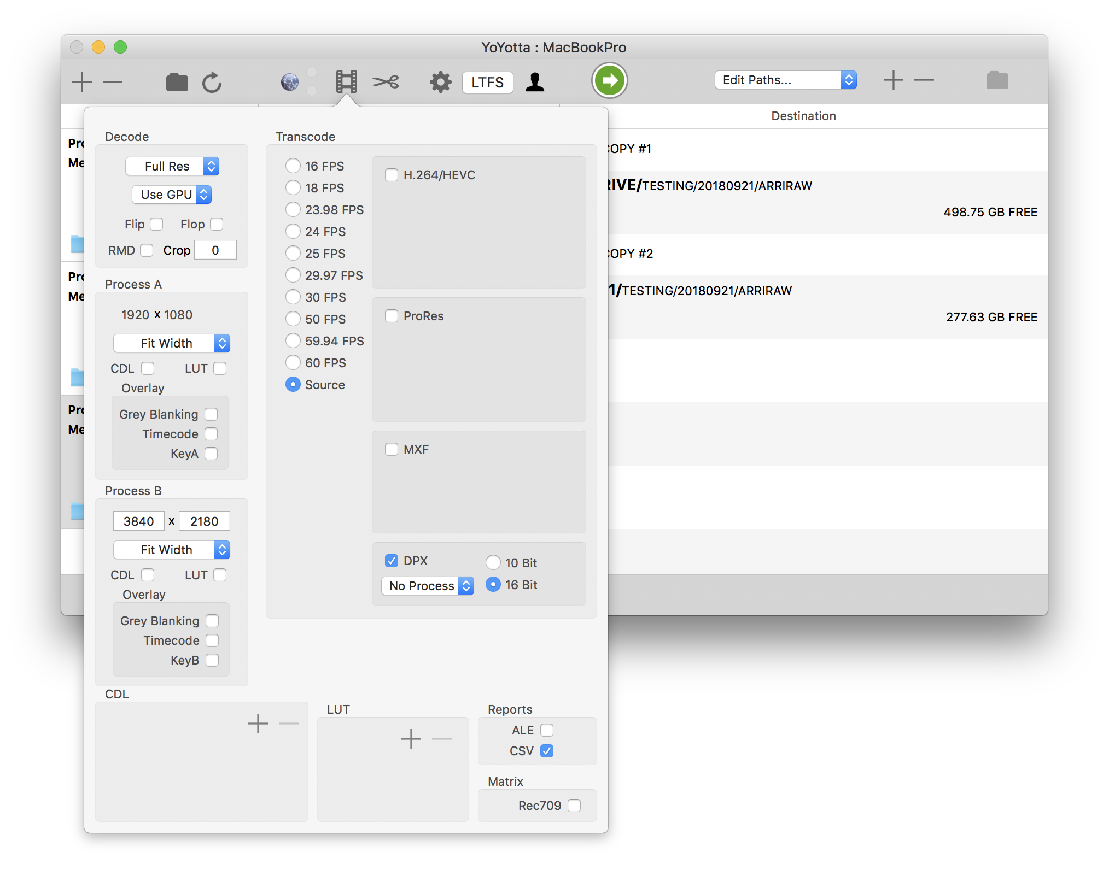This screenshot has height=870, width=1109.
Task: Select Source frame rate option
Action: click(x=293, y=384)
